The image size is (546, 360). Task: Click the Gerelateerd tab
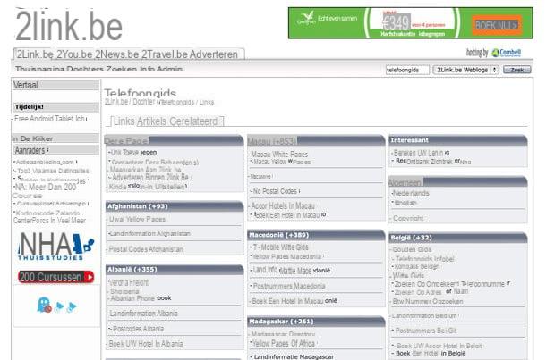(x=193, y=121)
